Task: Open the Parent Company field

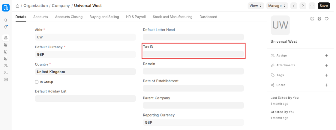Action: click(193, 105)
